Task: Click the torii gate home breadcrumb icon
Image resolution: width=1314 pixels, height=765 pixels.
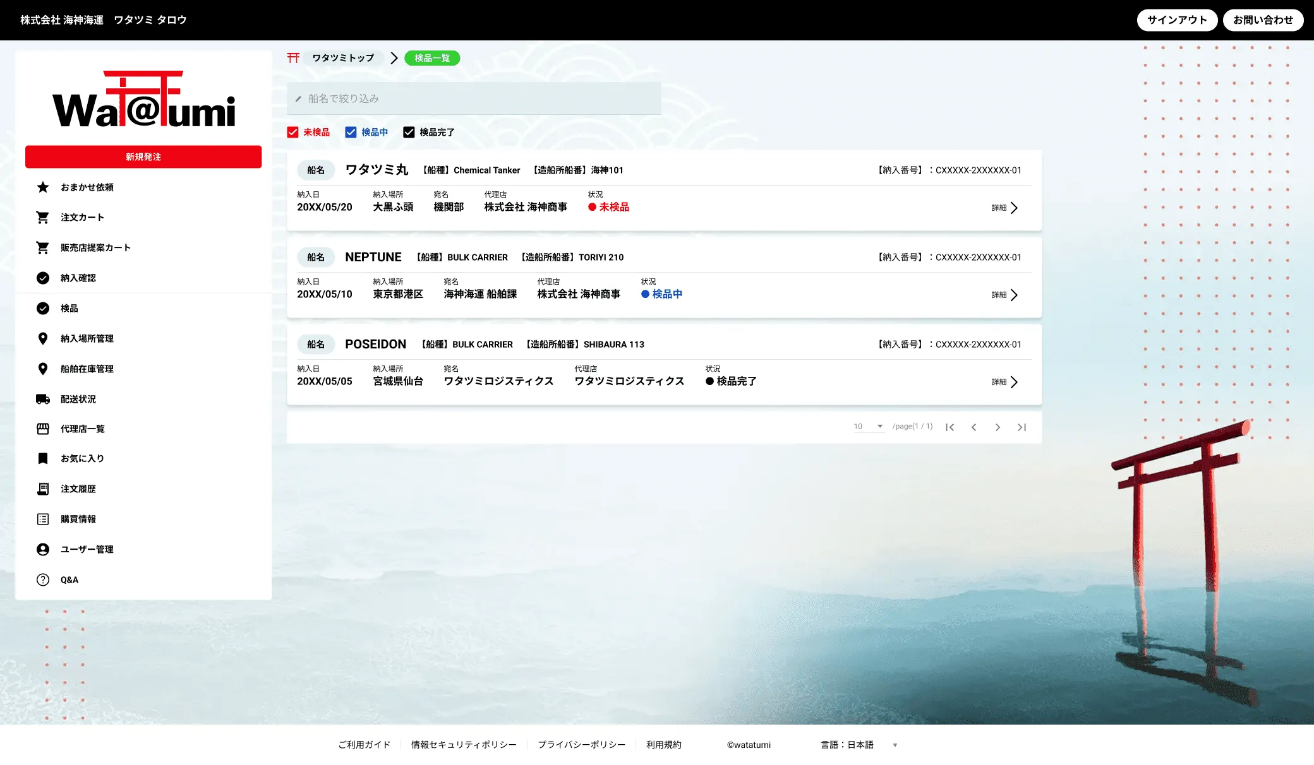Action: pyautogui.click(x=293, y=58)
